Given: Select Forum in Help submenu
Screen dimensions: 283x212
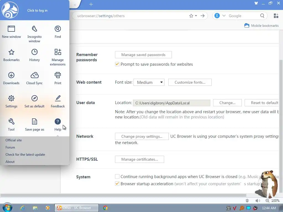Looking at the screenshot, I should (x=10, y=147).
